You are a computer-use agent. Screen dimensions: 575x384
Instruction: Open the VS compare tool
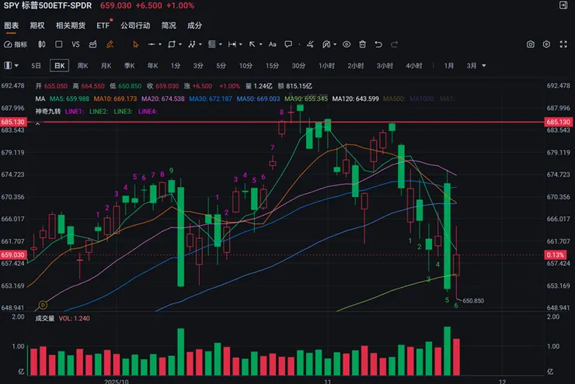coord(75,44)
